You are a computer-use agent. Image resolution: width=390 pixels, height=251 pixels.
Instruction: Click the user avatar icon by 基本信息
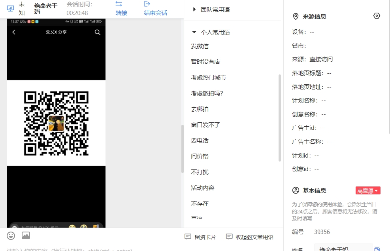coord(296,190)
